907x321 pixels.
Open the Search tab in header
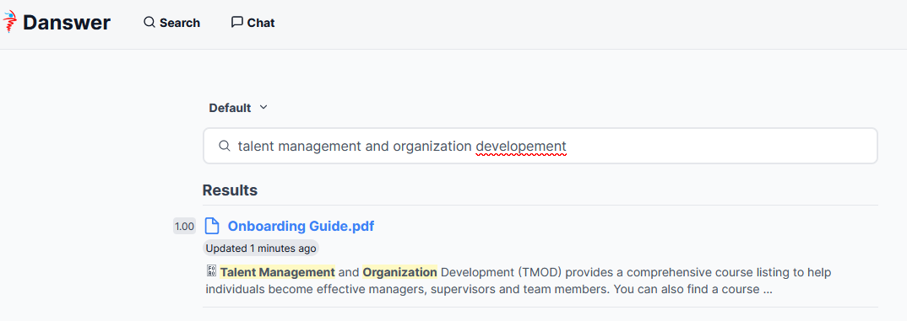pos(171,23)
